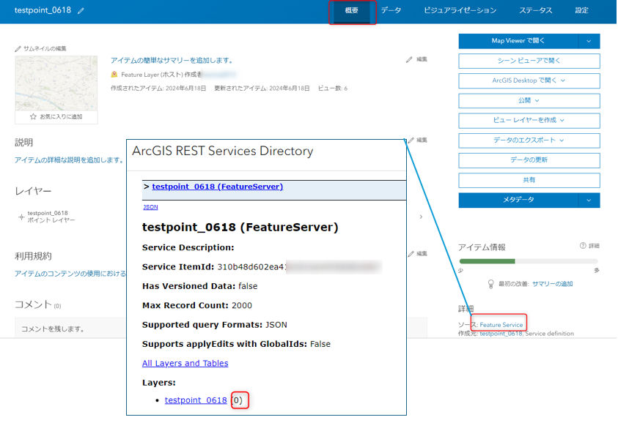
Task: Click the pencil icon beside サムネイルの編集
Action: coord(18,49)
